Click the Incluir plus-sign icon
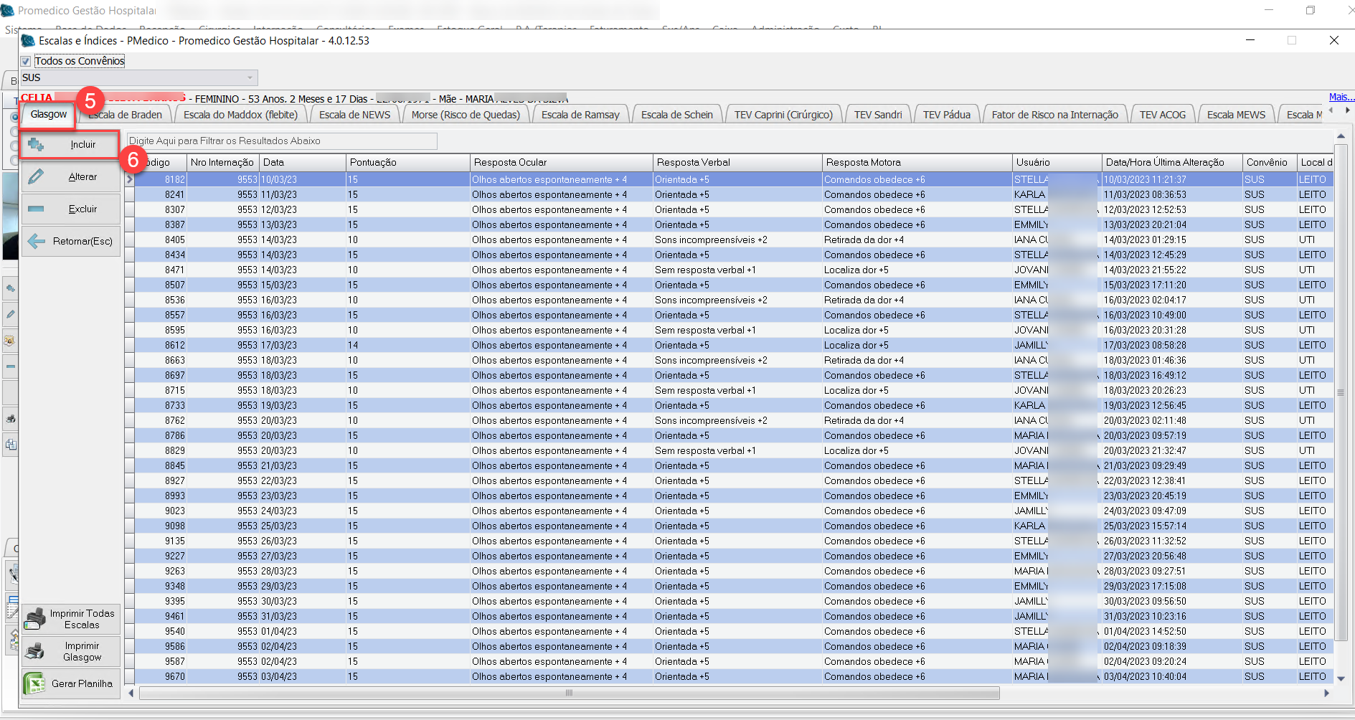 pyautogui.click(x=36, y=145)
